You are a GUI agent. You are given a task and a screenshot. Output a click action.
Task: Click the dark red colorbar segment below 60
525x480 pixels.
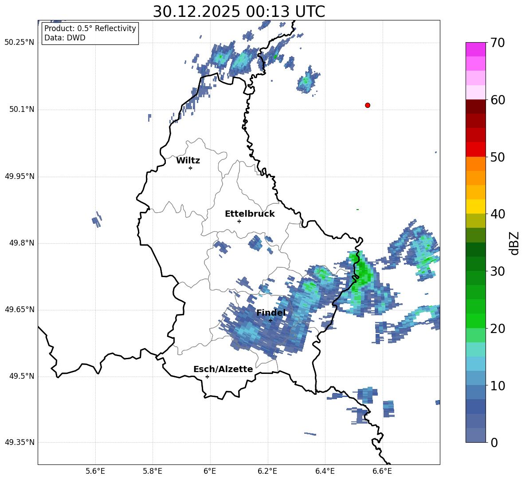(475, 107)
